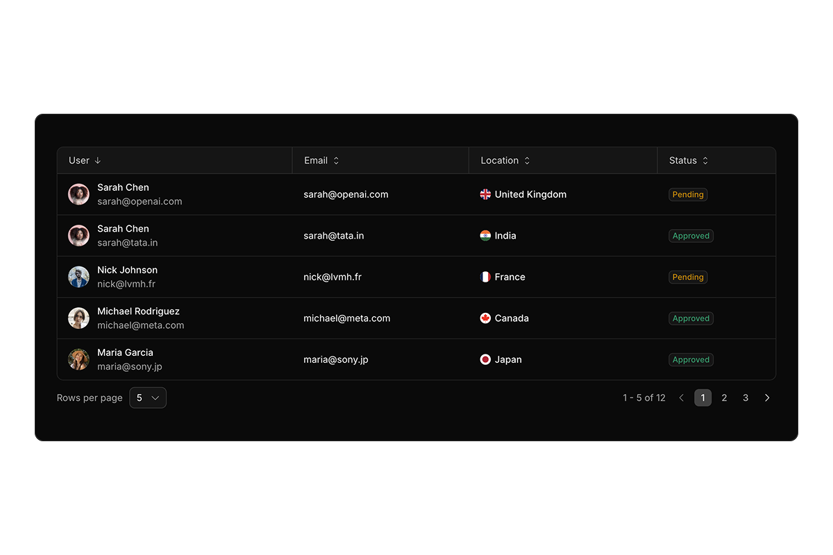833x555 pixels.
Task: Jump to page 3 in pagination
Action: click(746, 398)
